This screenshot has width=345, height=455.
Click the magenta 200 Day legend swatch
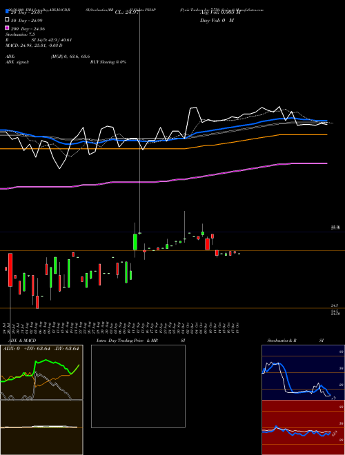pos(7,28)
